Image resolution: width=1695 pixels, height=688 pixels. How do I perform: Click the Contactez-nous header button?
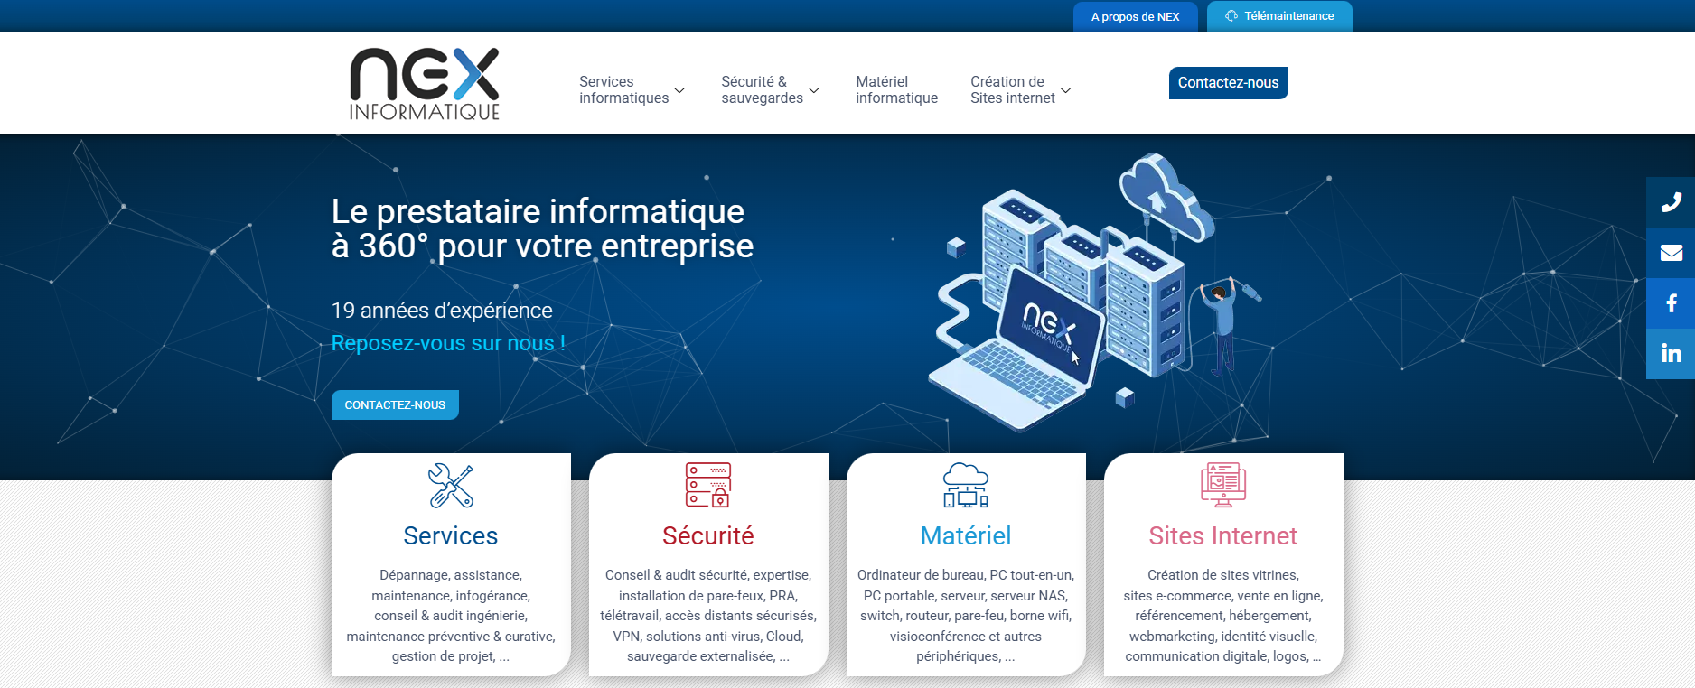pos(1228,83)
